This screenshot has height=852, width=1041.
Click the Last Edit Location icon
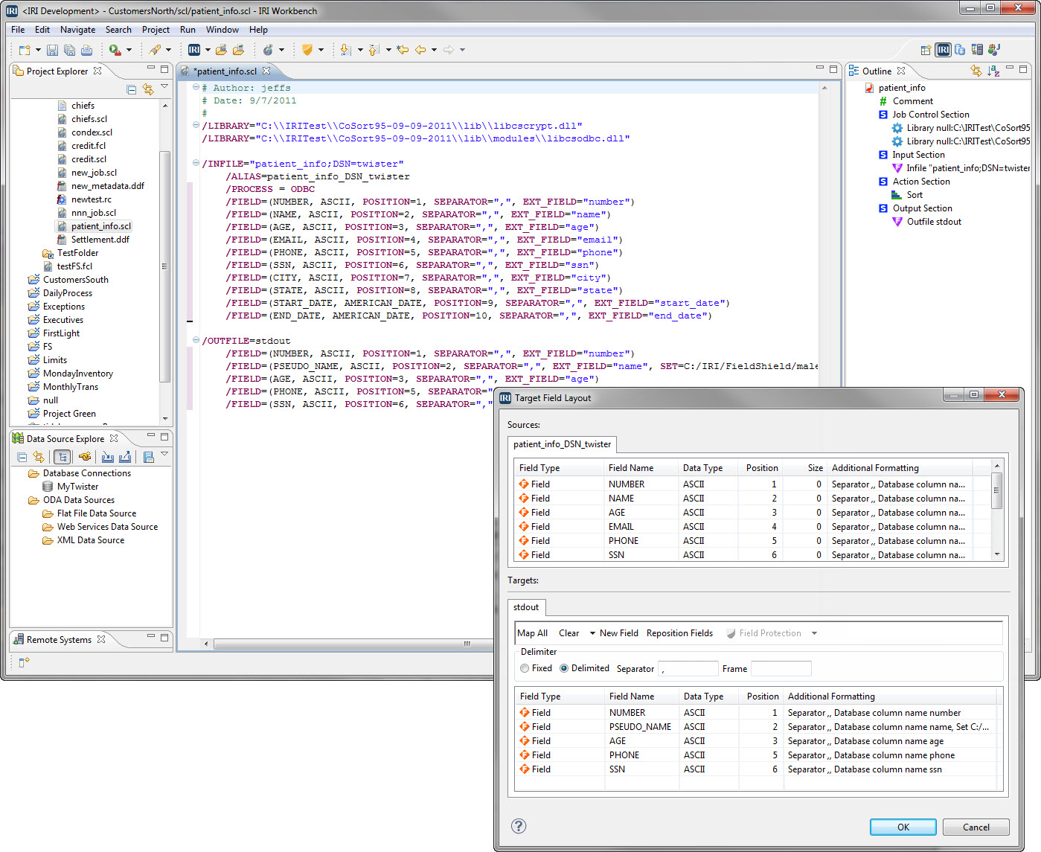click(x=403, y=50)
